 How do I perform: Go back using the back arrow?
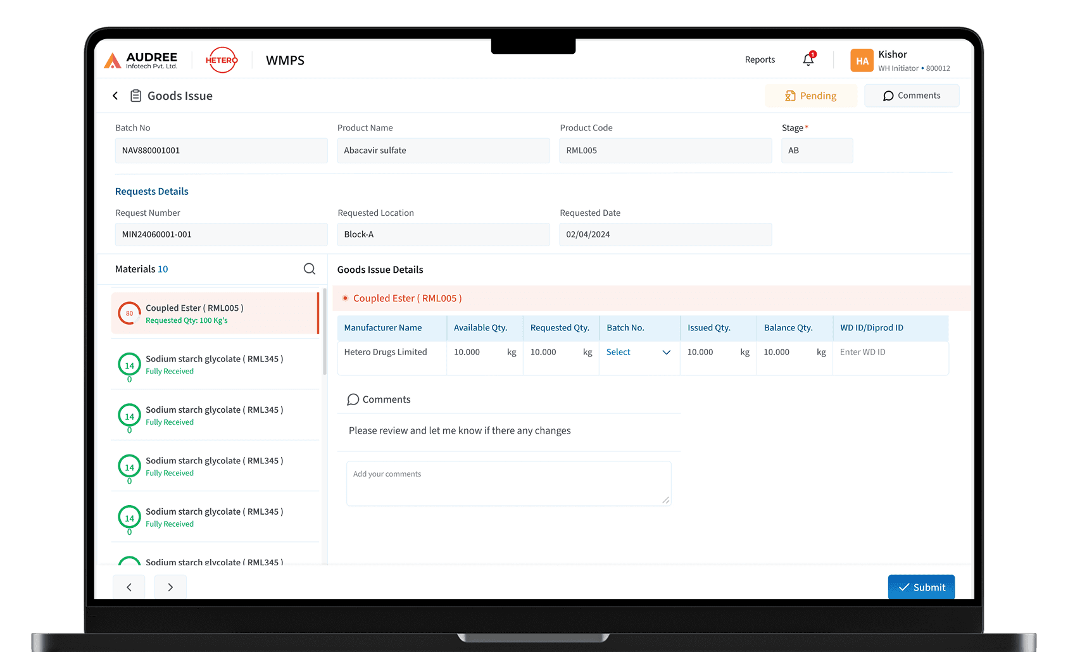pyautogui.click(x=115, y=96)
